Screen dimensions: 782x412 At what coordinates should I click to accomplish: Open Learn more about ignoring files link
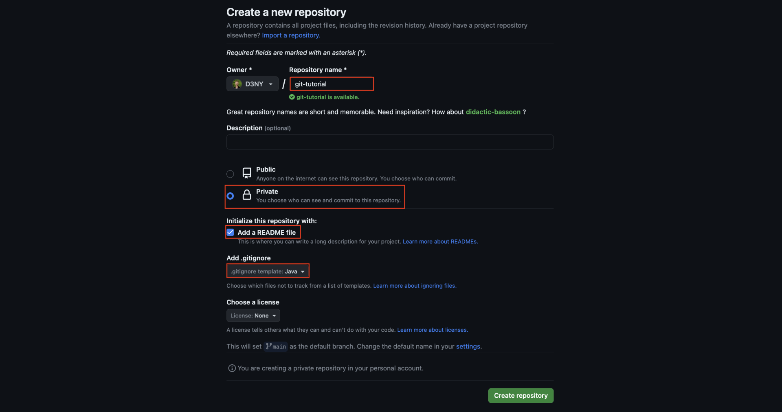415,286
